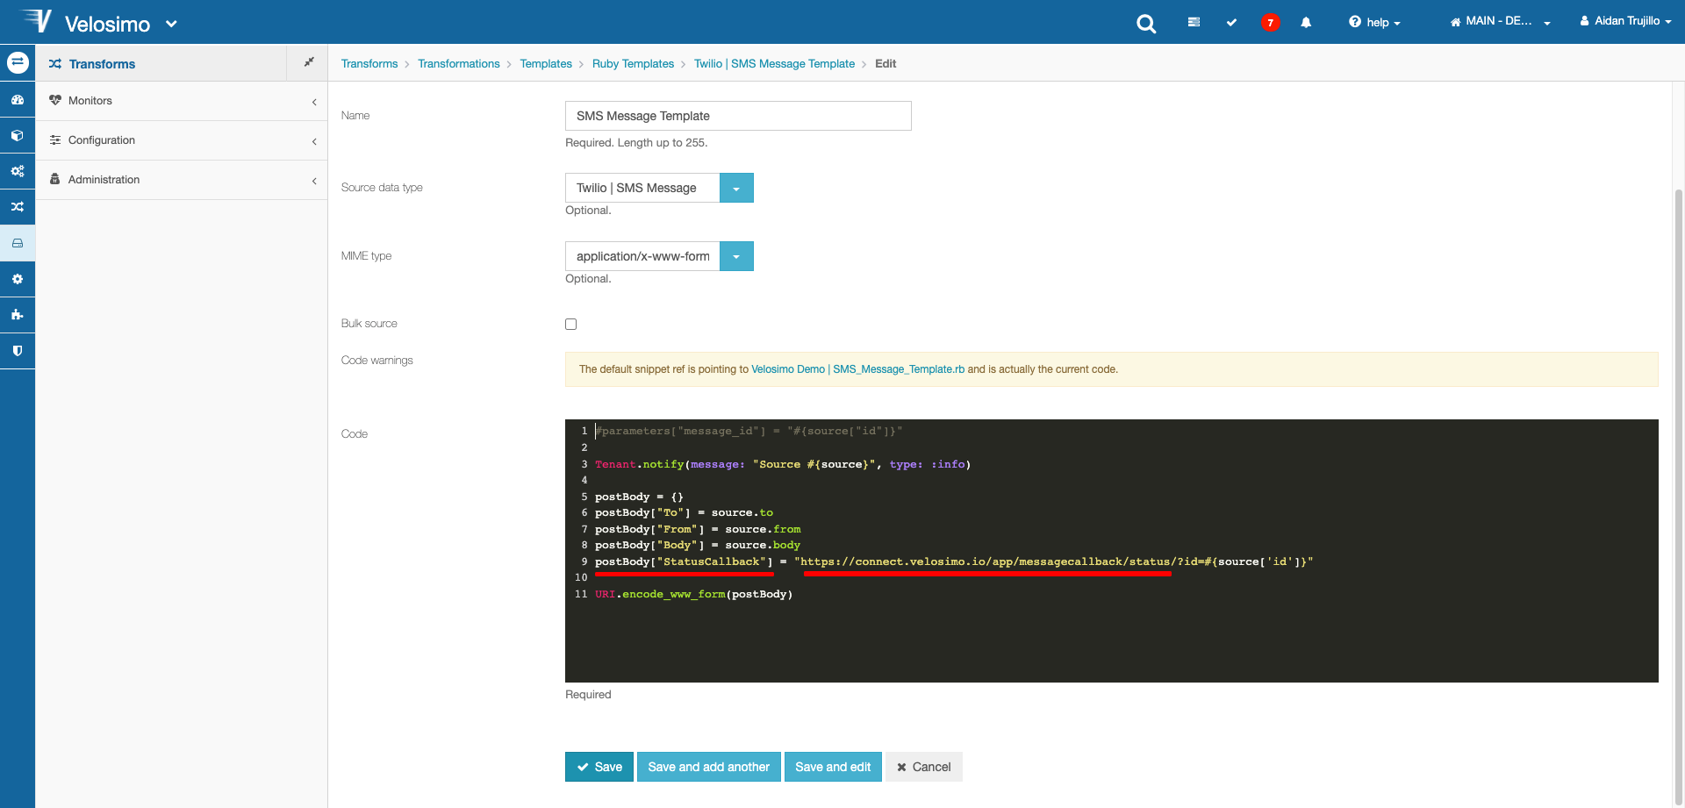Expand the Monitors sidebar section
Screen dimensions: 1685x808
(182, 101)
